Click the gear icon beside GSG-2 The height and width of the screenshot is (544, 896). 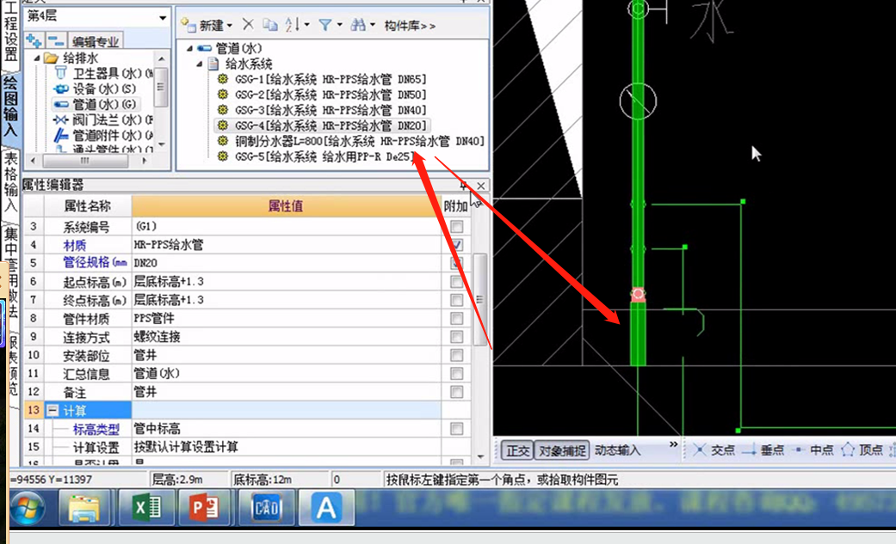click(x=223, y=95)
